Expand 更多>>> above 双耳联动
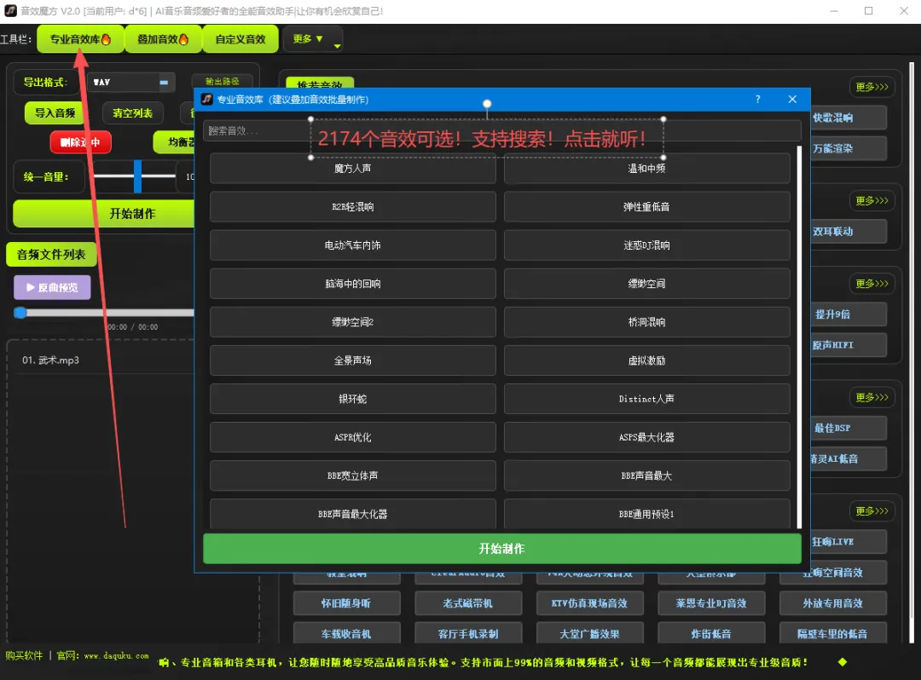This screenshot has height=680, width=921. tap(872, 201)
